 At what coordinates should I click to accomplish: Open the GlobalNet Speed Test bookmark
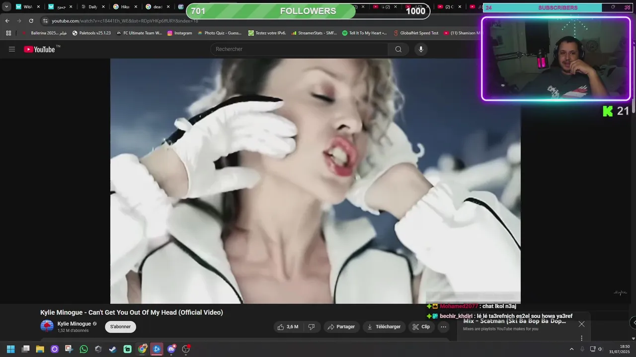415,33
